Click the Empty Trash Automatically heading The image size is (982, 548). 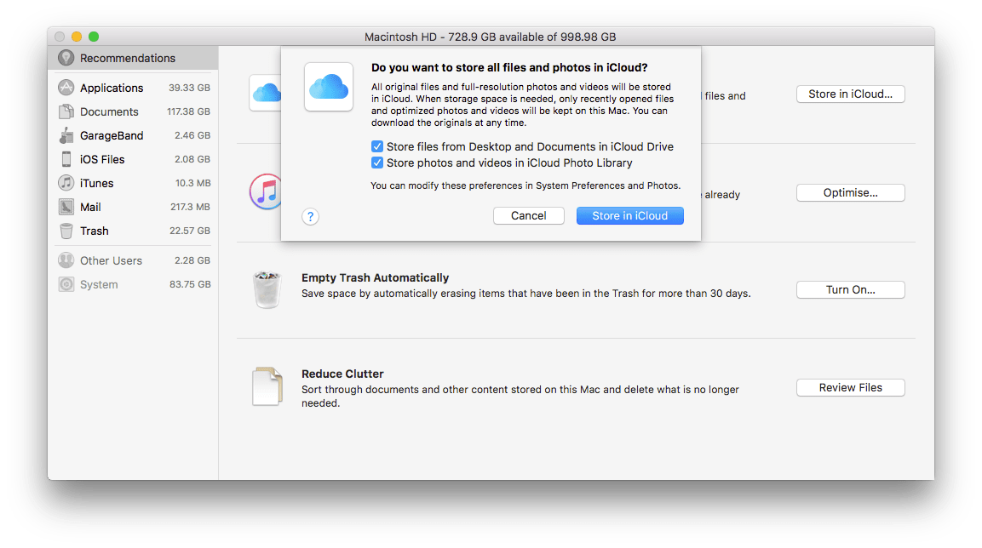point(375,277)
